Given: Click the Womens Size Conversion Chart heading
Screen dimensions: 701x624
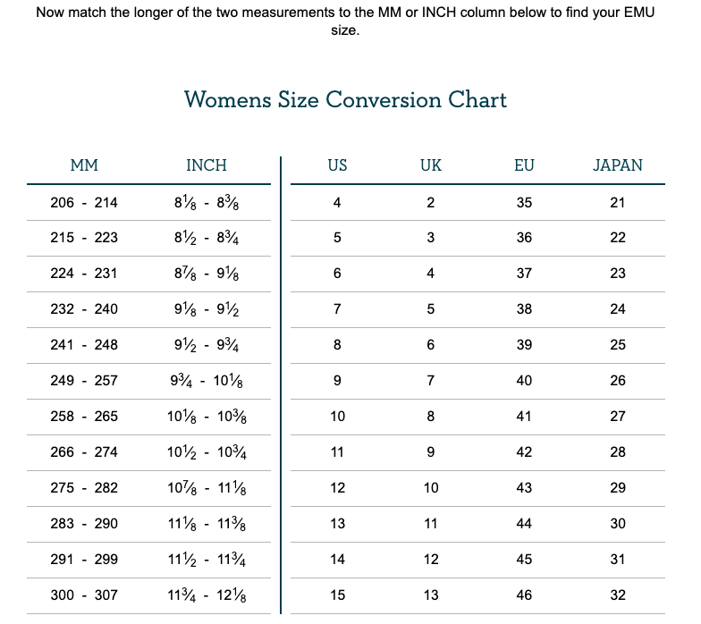Looking at the screenshot, I should [x=345, y=99].
